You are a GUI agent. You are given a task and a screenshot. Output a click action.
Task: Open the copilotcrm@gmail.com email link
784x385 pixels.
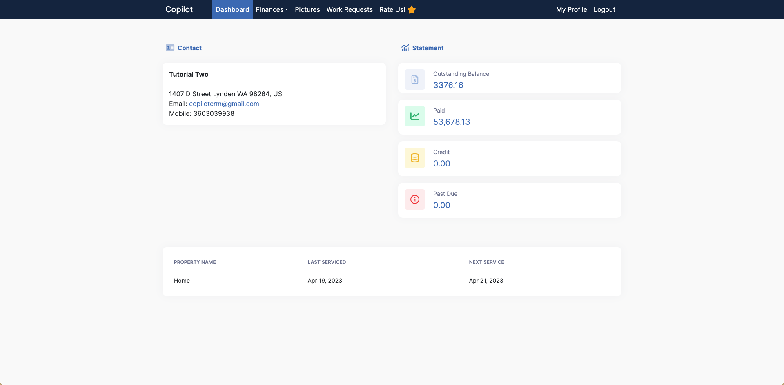224,104
